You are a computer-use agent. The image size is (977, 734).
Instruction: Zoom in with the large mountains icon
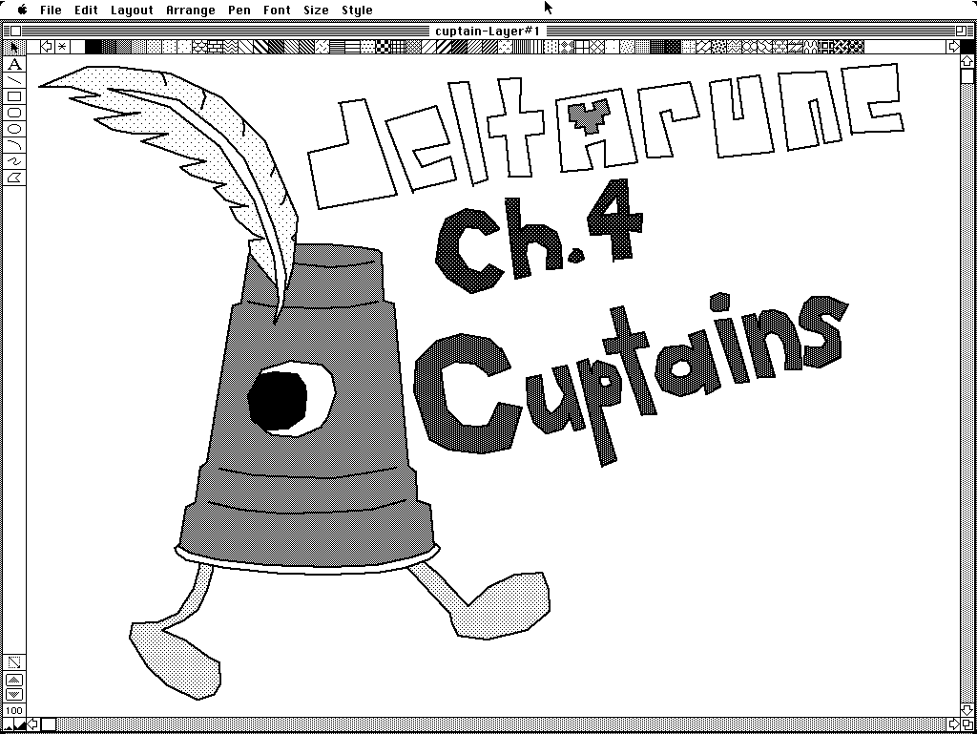coord(20,724)
